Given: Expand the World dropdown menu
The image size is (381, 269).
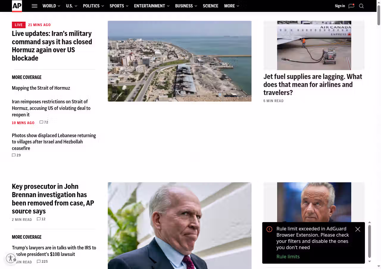Looking at the screenshot, I should point(51,6).
